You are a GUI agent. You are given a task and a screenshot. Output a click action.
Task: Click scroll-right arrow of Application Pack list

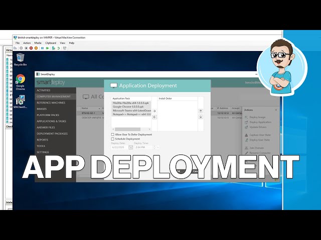(149, 129)
